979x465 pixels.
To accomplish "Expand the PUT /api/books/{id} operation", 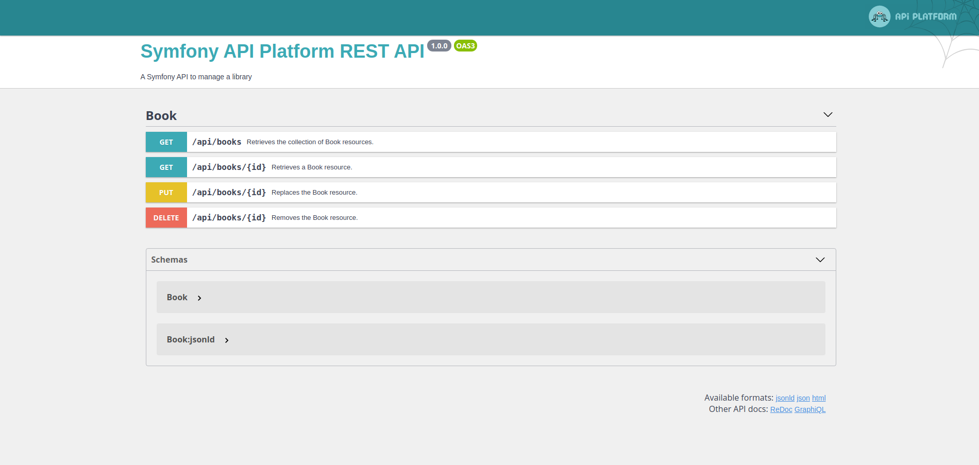I will [491, 192].
